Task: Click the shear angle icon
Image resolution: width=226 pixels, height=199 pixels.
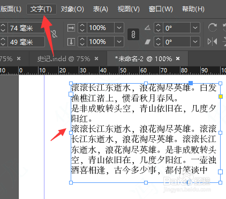Action: 147,42
